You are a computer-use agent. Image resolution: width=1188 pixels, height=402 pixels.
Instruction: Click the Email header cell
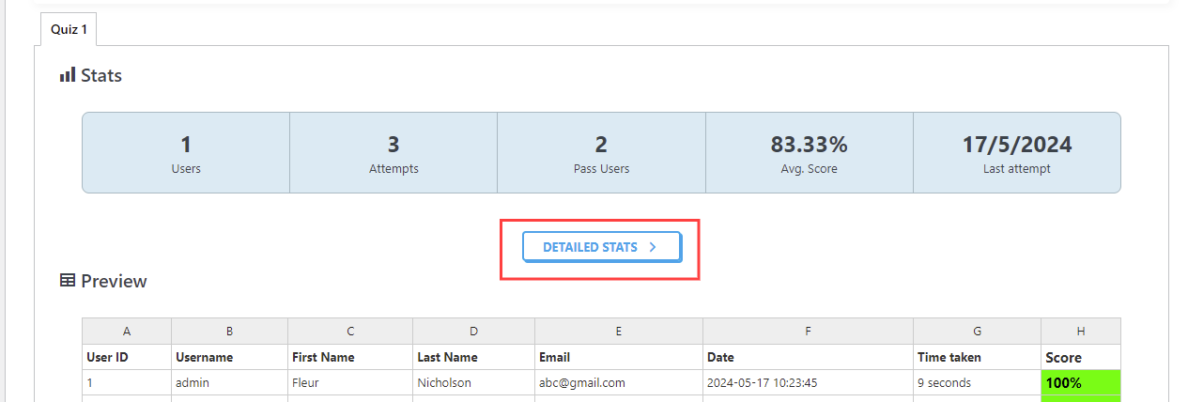point(619,358)
